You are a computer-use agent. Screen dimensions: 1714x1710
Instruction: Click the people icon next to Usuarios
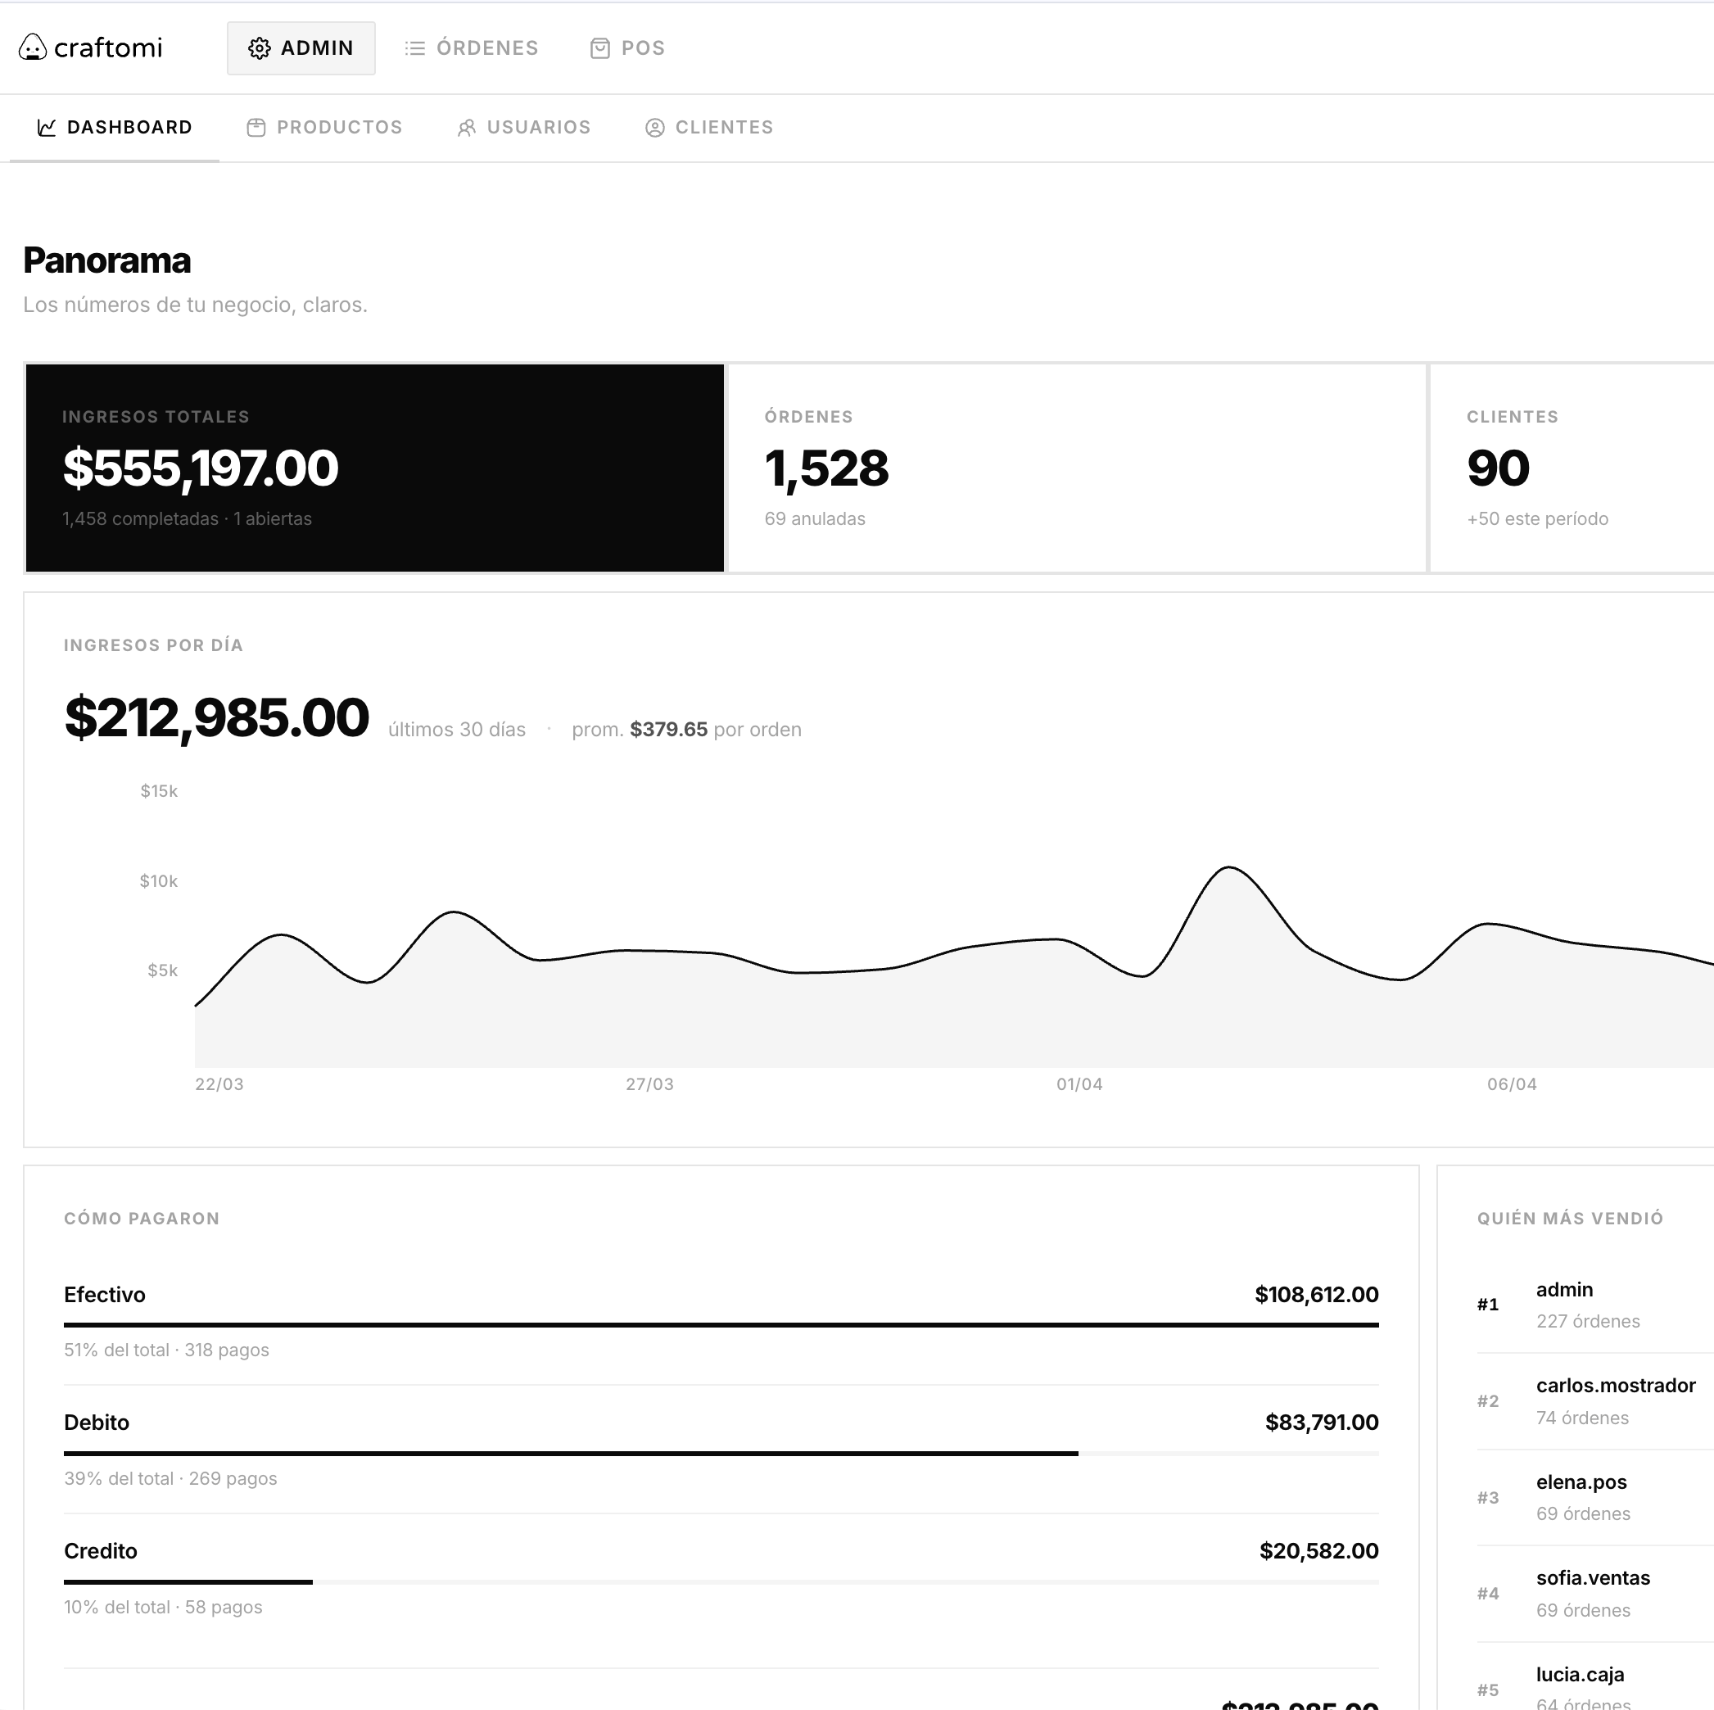pos(467,128)
